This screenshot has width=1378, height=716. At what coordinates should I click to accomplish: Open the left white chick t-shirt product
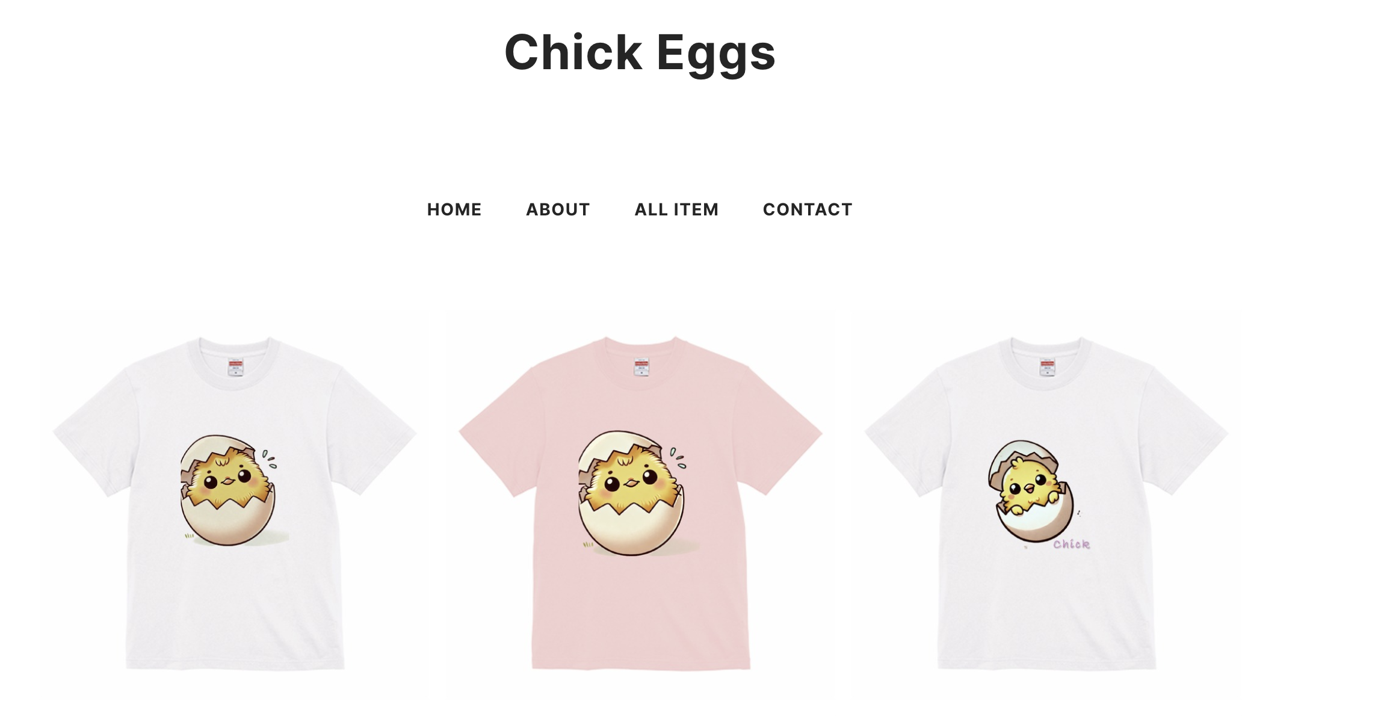tap(234, 503)
